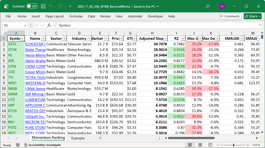Open the Formulas ribbon tab

(76, 16)
